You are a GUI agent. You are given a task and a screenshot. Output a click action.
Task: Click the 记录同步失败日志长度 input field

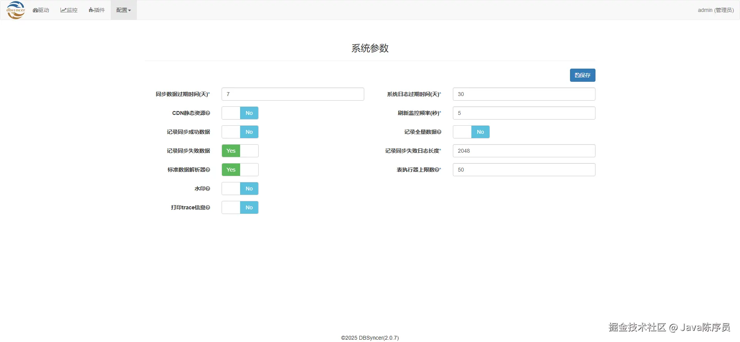[524, 151]
